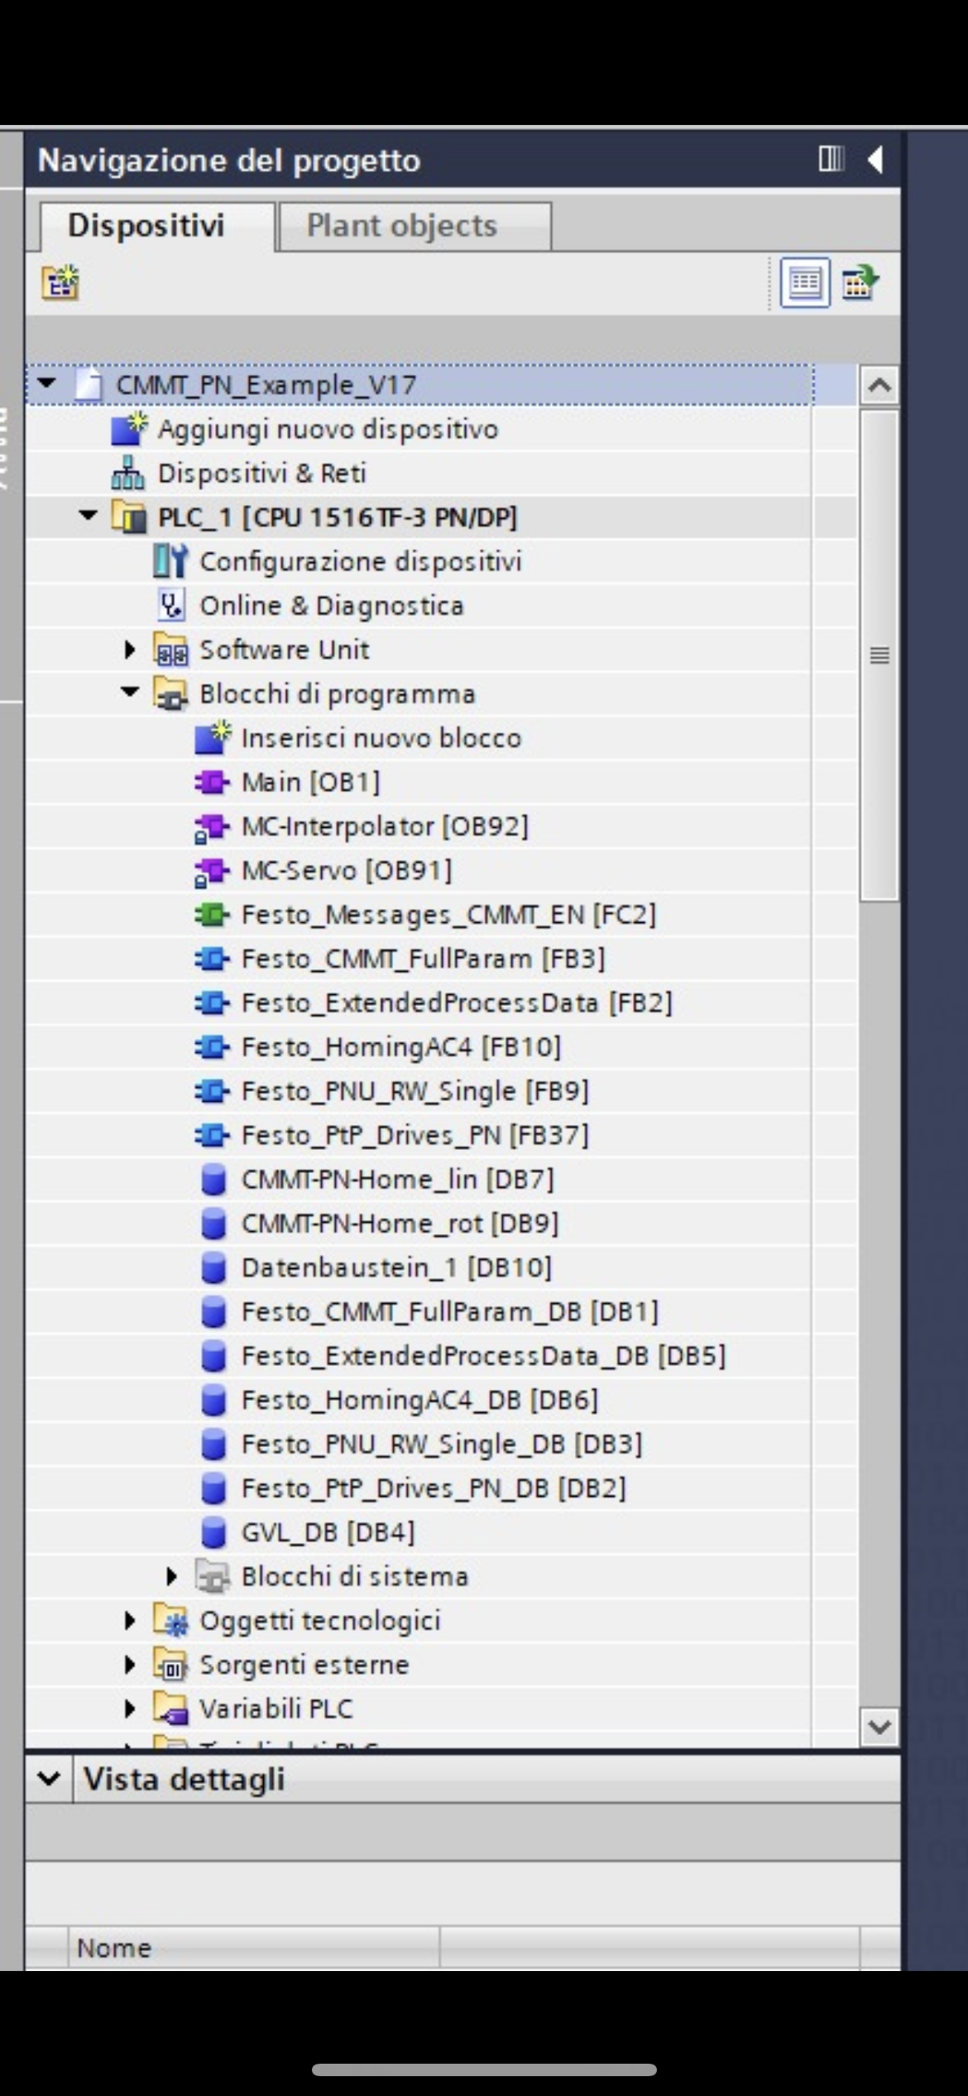Click the Blocchi di programma folder icon
The image size is (968, 2096).
click(171, 694)
